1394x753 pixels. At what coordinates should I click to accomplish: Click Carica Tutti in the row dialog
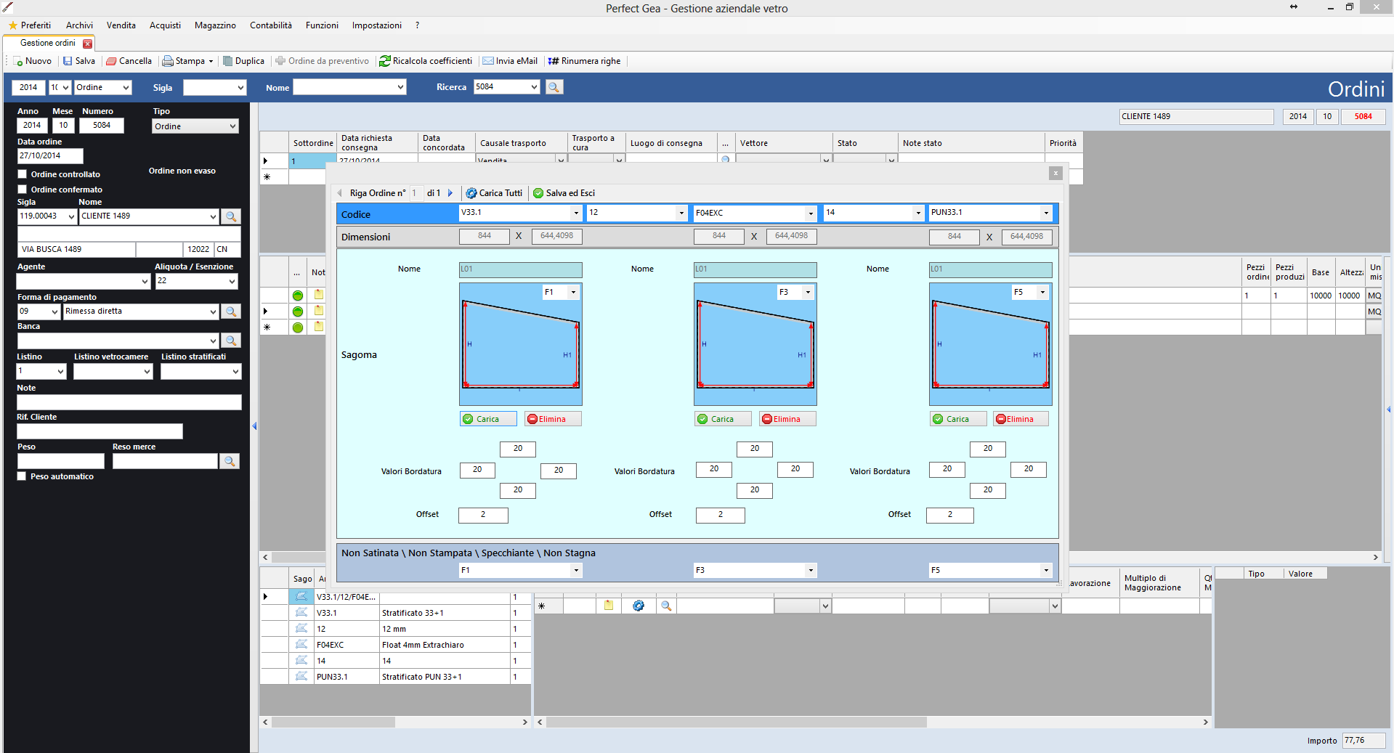point(494,193)
